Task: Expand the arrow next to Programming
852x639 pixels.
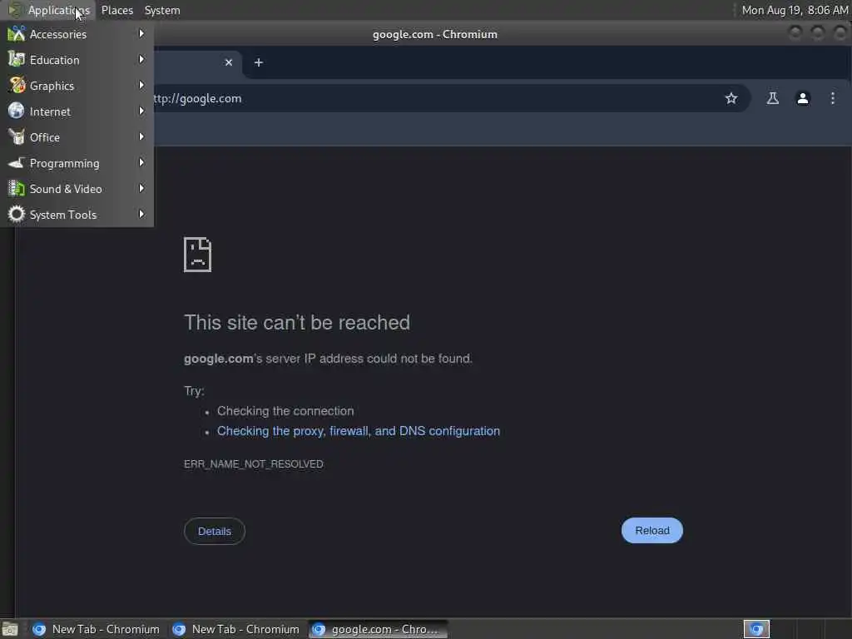Action: click(141, 162)
